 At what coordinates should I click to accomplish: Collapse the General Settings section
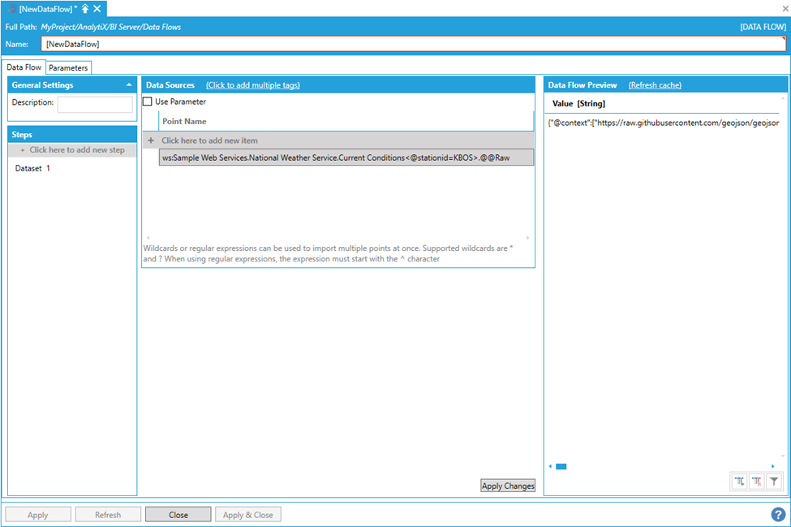click(x=128, y=84)
